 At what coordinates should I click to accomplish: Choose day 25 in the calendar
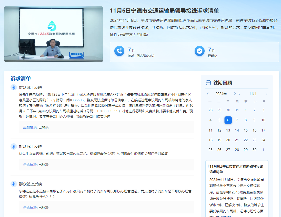[210, 150]
